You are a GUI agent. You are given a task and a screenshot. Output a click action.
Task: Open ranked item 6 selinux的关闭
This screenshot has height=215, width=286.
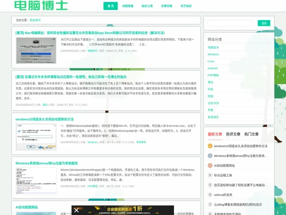pyautogui.click(x=223, y=195)
